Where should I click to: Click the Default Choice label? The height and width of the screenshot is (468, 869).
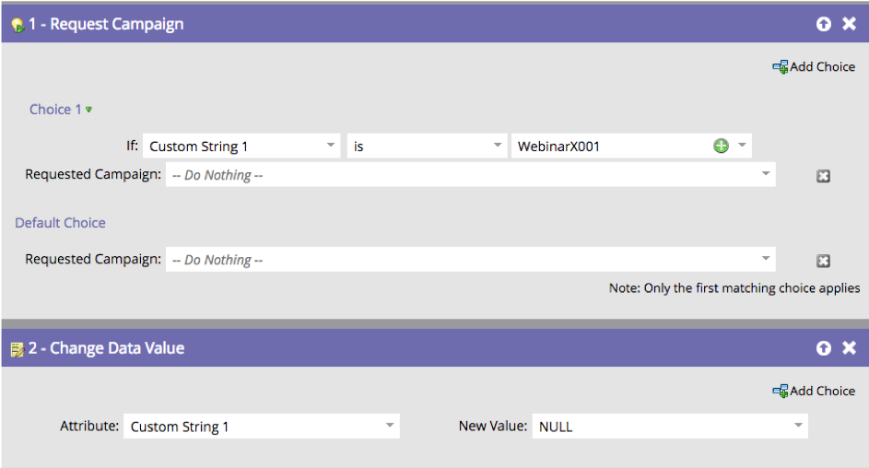point(60,223)
